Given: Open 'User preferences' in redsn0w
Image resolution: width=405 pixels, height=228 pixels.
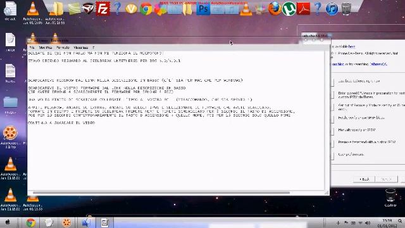Looking at the screenshot, I should point(351,155).
